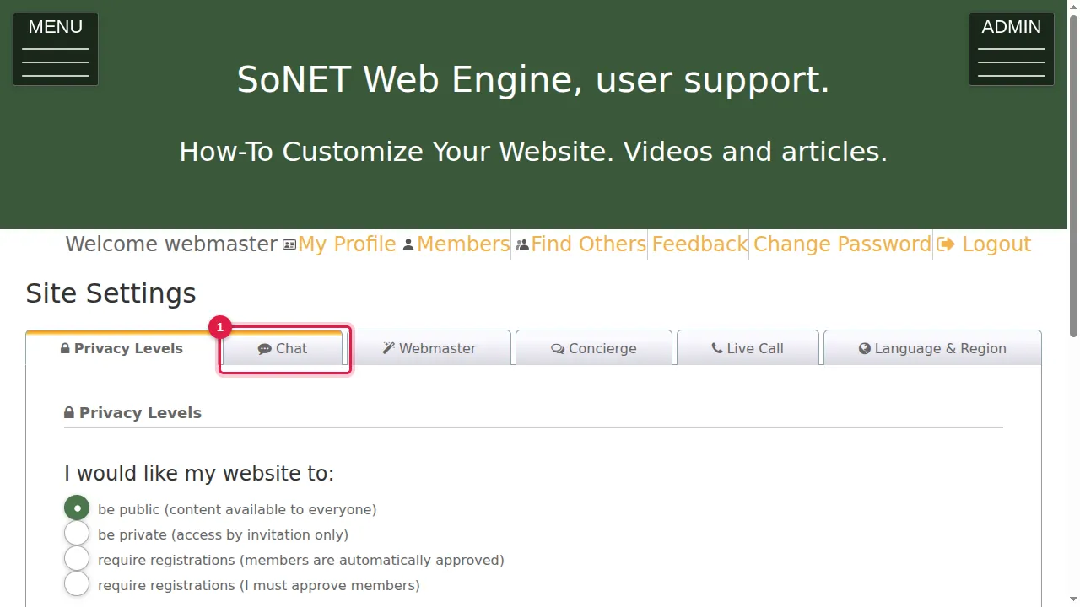1080x607 pixels.
Task: Open the Members link
Action: click(x=463, y=244)
